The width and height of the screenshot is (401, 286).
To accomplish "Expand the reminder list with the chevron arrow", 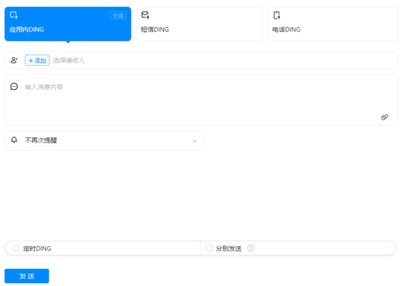I will point(195,141).
